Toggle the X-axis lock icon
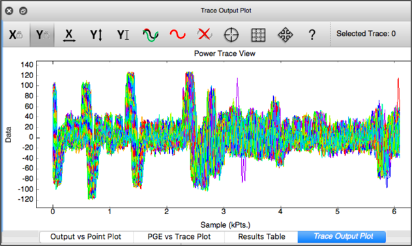 (16, 34)
